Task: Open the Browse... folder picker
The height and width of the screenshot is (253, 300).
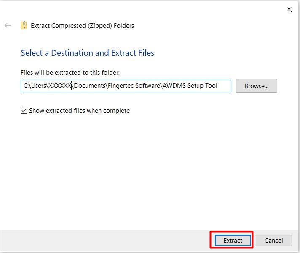Action: point(256,86)
